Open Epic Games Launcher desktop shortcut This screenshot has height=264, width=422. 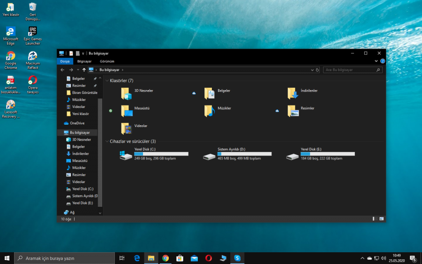point(32,32)
